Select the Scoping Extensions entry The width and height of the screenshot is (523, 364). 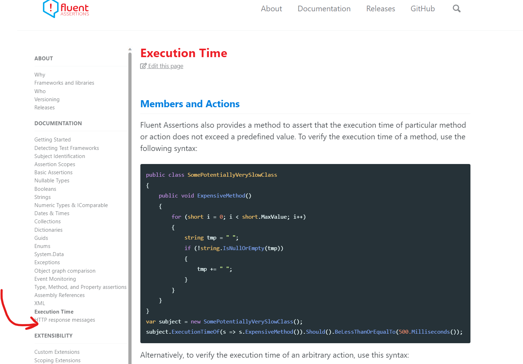(57, 360)
